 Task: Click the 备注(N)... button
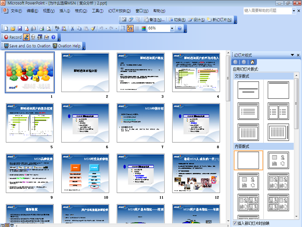(x=154, y=20)
